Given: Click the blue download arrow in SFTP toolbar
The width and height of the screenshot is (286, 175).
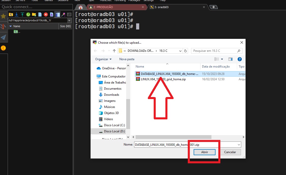Looking at the screenshot, I should pyautogui.click(x=17, y=14).
